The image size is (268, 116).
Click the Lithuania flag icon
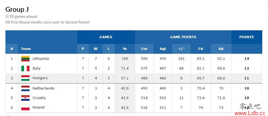click(25, 59)
